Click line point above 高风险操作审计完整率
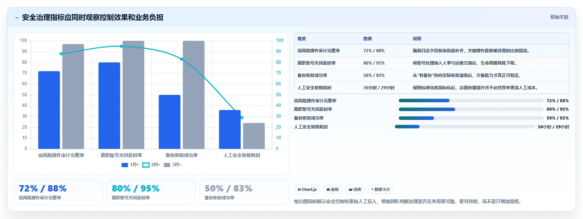The height and width of the screenshot is (219, 583). 61,54
